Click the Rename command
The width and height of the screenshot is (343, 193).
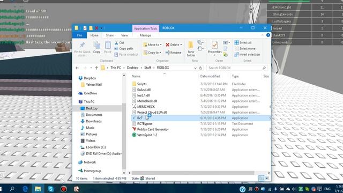click(x=173, y=53)
